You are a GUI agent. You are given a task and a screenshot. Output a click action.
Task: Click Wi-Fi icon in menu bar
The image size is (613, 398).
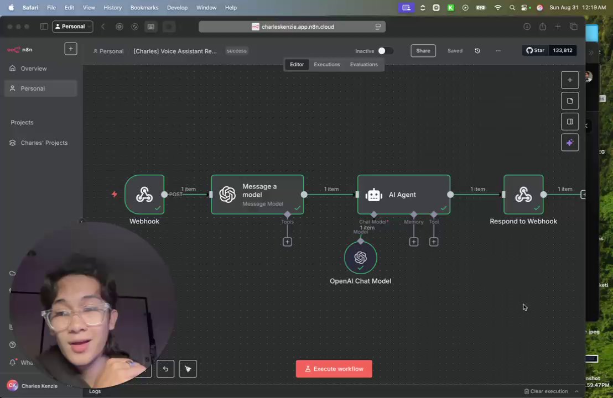click(x=497, y=7)
